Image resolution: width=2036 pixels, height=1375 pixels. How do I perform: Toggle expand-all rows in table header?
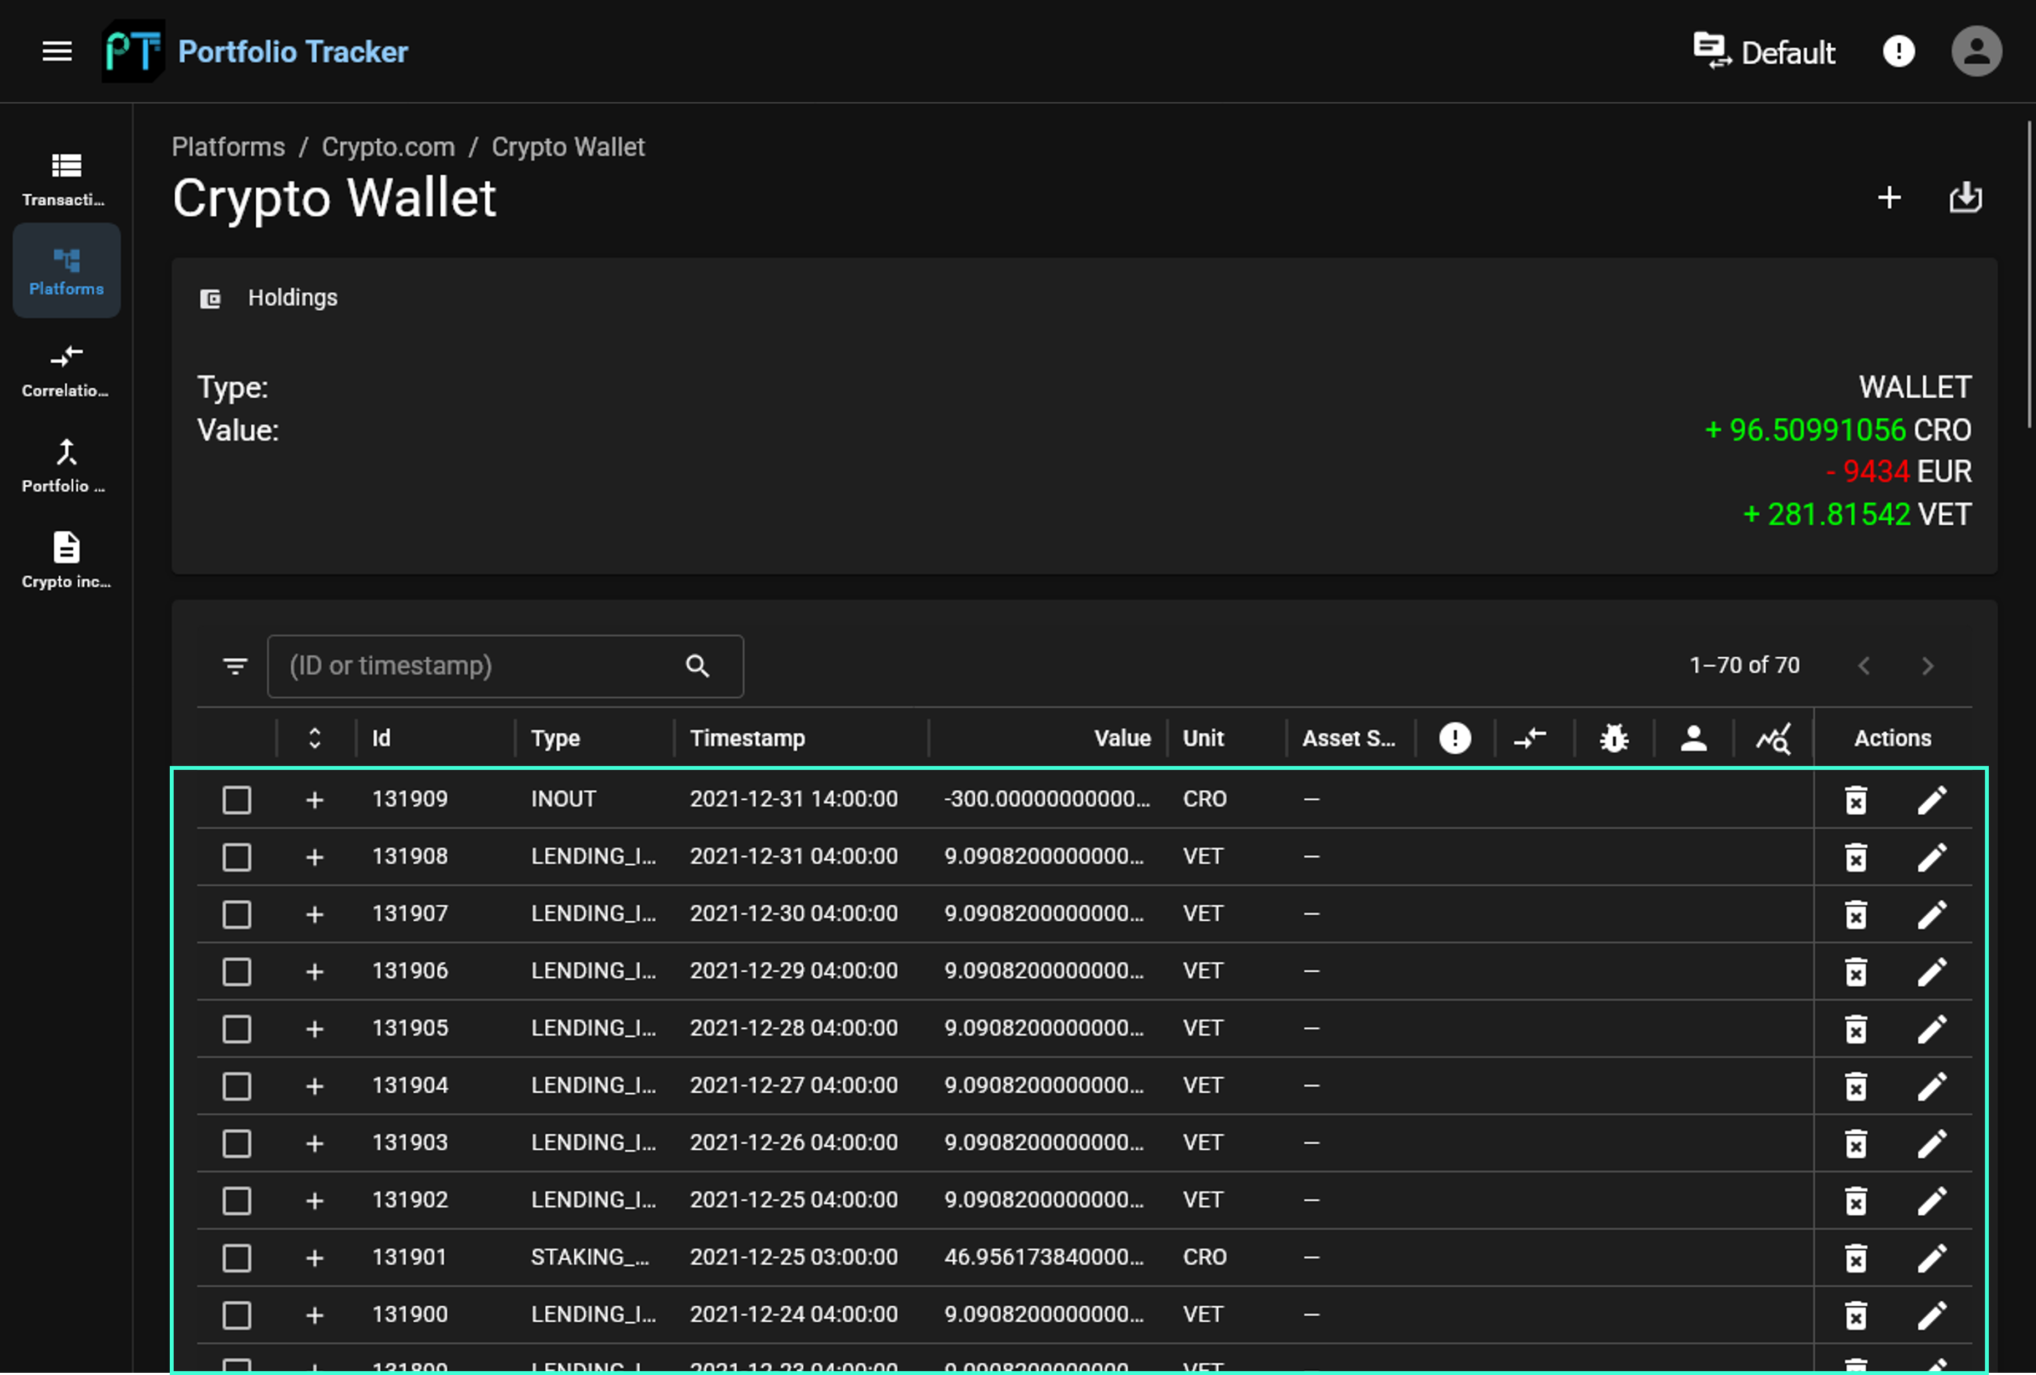point(315,738)
